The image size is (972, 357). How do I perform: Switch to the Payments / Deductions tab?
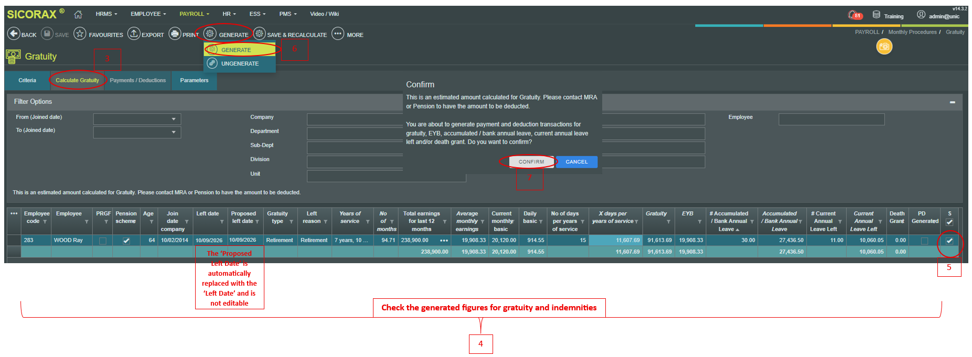tap(138, 80)
